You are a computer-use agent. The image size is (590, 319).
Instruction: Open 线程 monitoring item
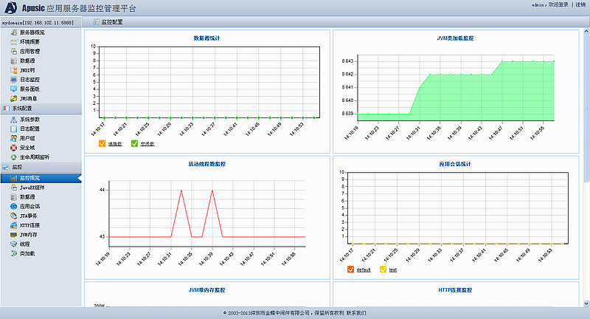(25, 244)
